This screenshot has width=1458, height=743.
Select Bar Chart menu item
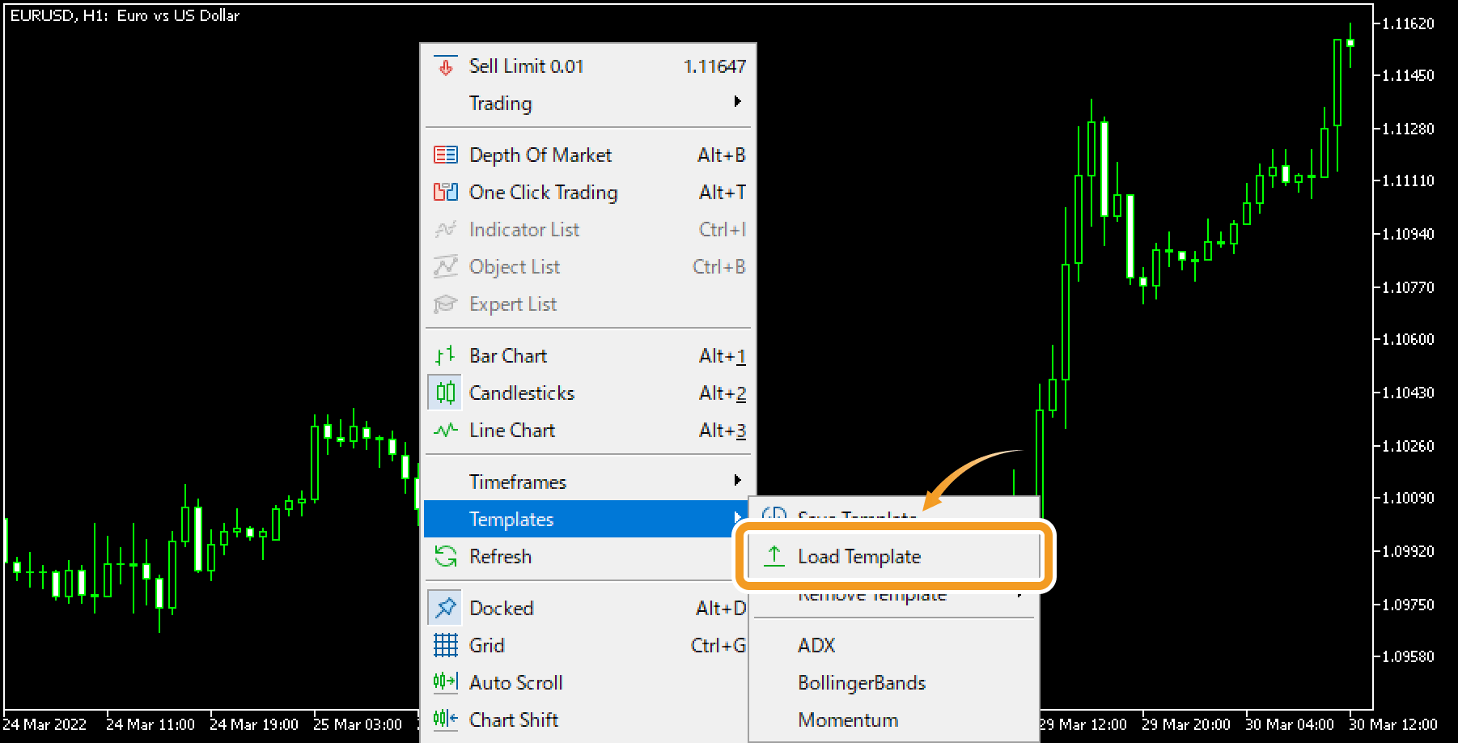pyautogui.click(x=587, y=355)
